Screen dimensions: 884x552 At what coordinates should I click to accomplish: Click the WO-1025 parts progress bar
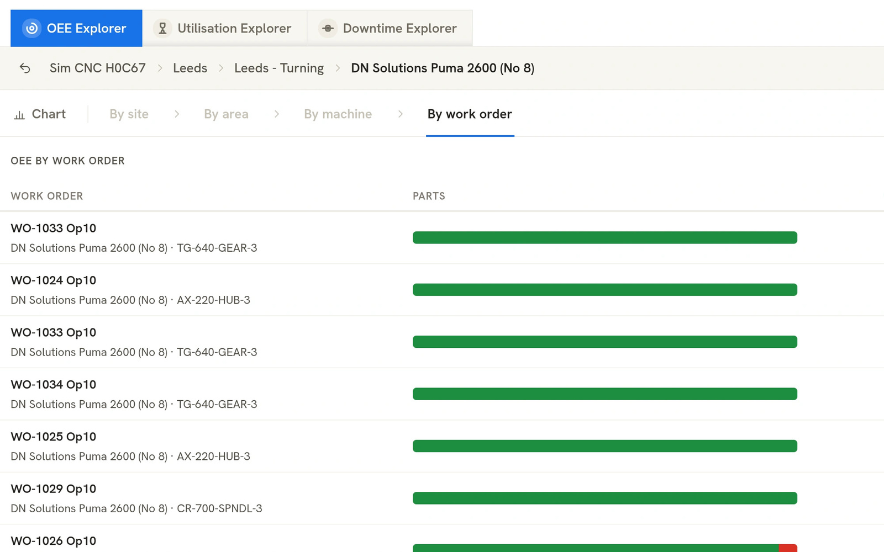coord(605,446)
